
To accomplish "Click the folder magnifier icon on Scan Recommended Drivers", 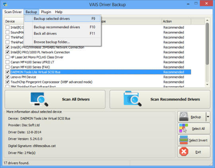I will point(133,99).
